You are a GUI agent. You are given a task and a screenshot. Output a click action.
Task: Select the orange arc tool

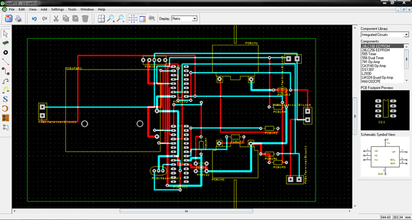5,108
